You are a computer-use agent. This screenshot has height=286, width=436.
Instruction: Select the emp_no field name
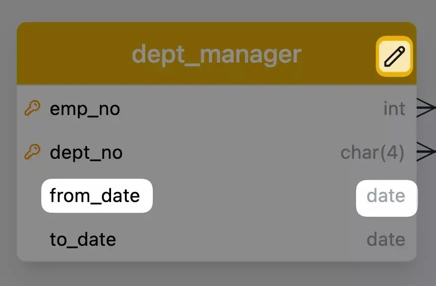tap(85, 109)
